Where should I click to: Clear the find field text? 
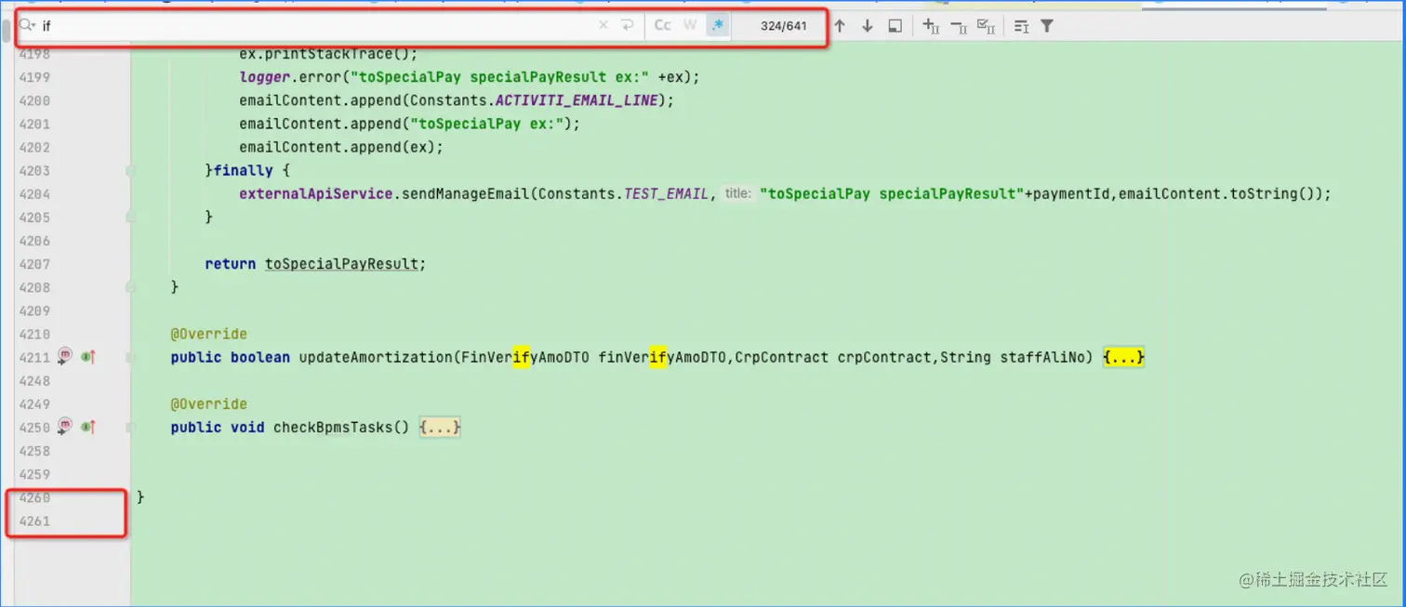(603, 26)
